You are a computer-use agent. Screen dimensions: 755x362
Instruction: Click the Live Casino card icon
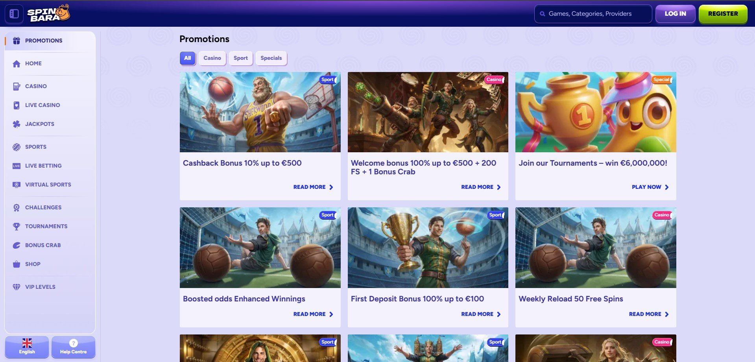pos(17,105)
